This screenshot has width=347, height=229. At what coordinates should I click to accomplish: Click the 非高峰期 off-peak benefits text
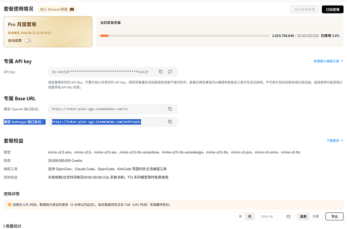pyautogui.click(x=108, y=177)
